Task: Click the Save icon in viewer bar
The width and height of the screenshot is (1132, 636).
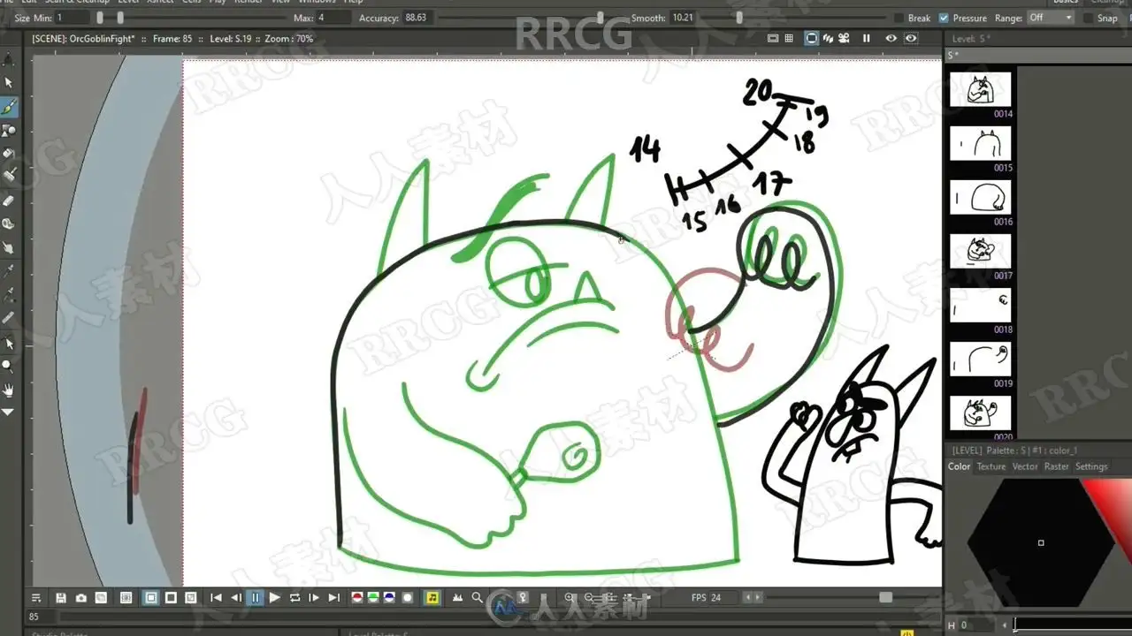Action: (x=61, y=598)
